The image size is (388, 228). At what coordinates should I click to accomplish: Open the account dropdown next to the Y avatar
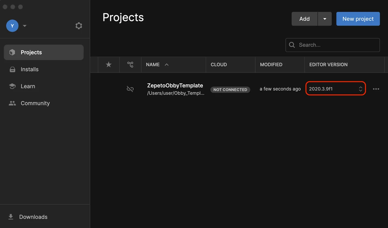click(x=24, y=26)
